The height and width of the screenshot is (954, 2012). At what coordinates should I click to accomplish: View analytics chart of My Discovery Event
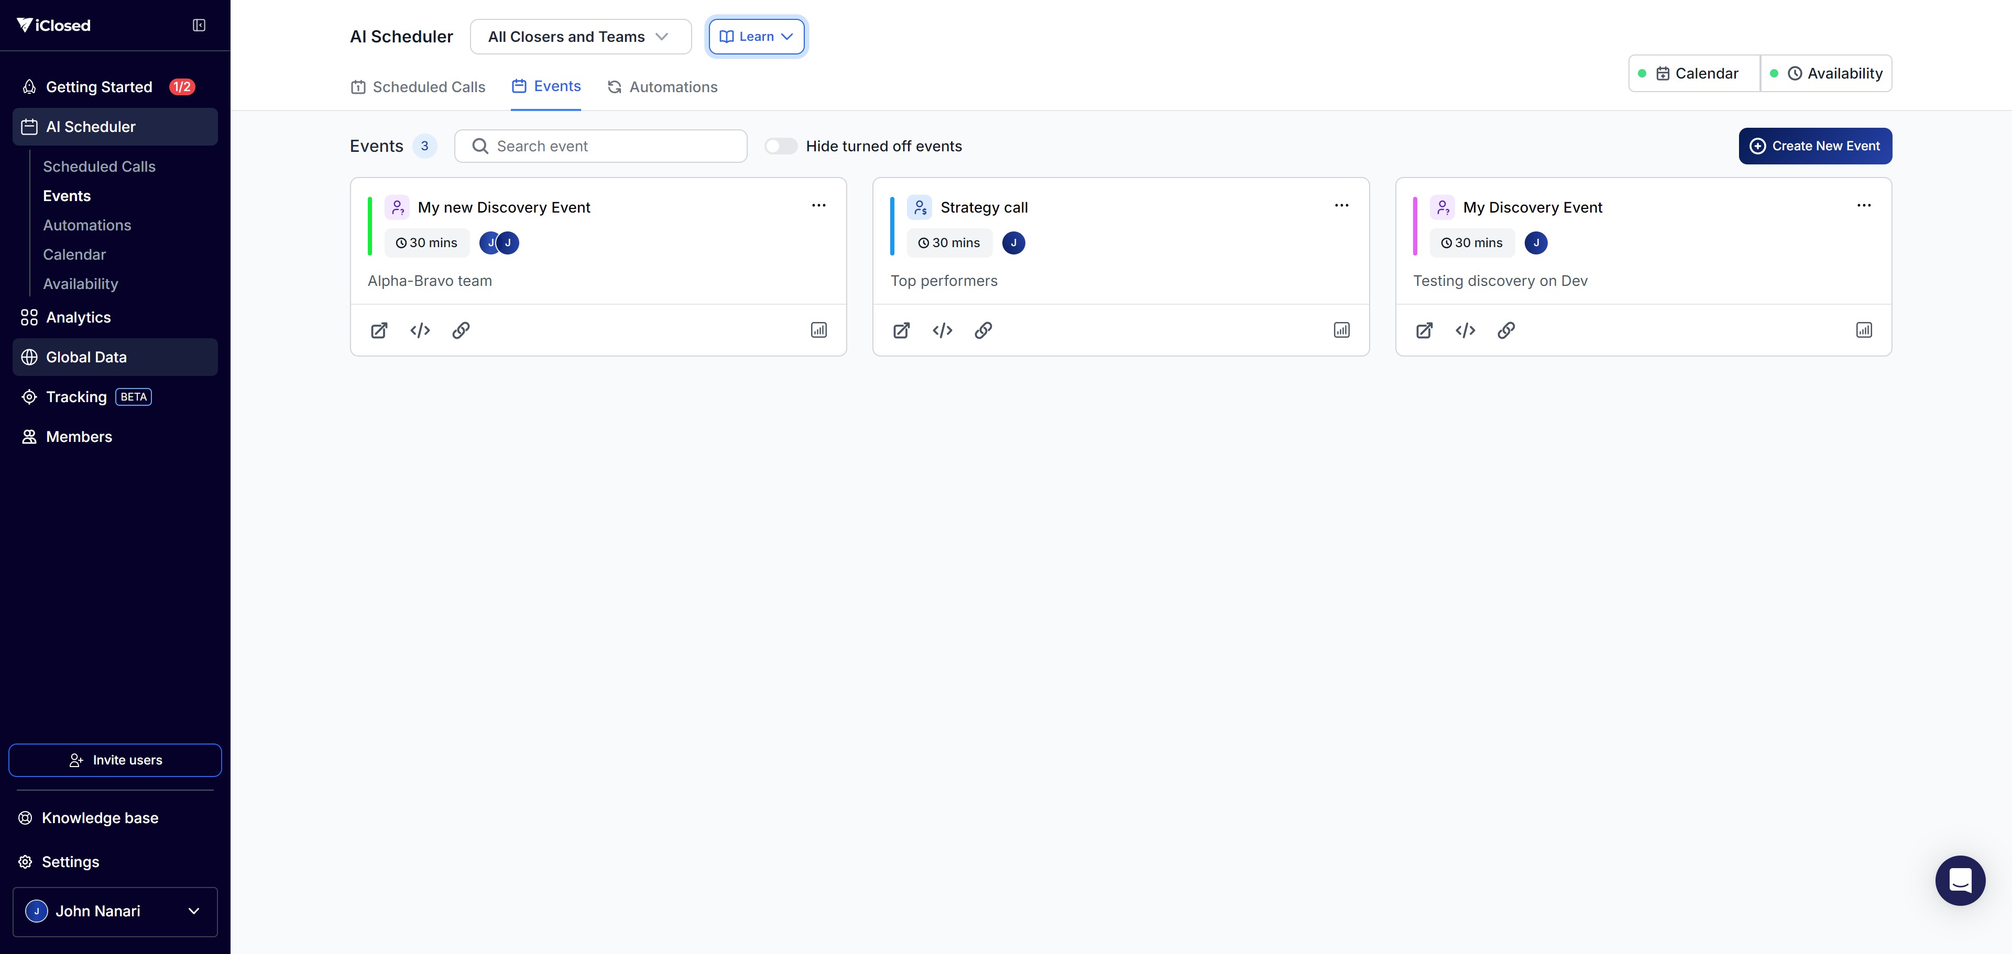point(1864,330)
